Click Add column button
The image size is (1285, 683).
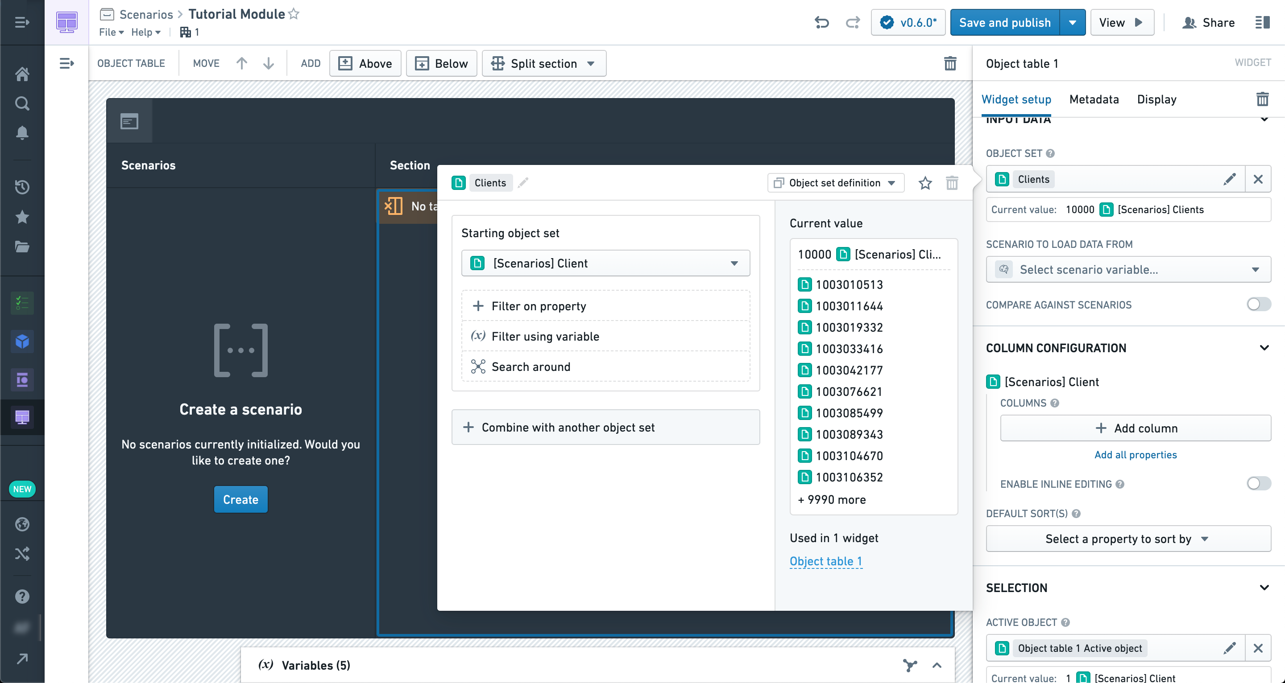click(1136, 428)
